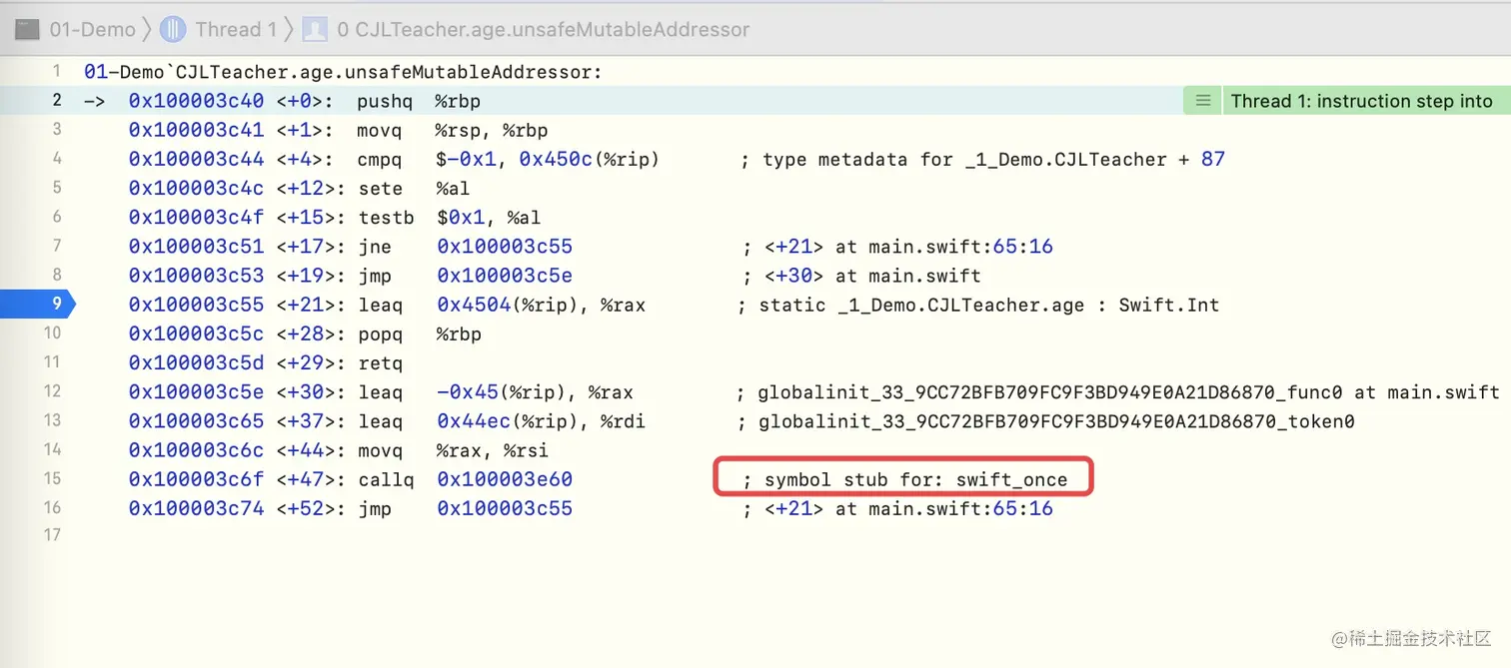The width and height of the screenshot is (1511, 668).
Task: Click the <+21> comment on line 16
Action: pyautogui.click(x=897, y=508)
